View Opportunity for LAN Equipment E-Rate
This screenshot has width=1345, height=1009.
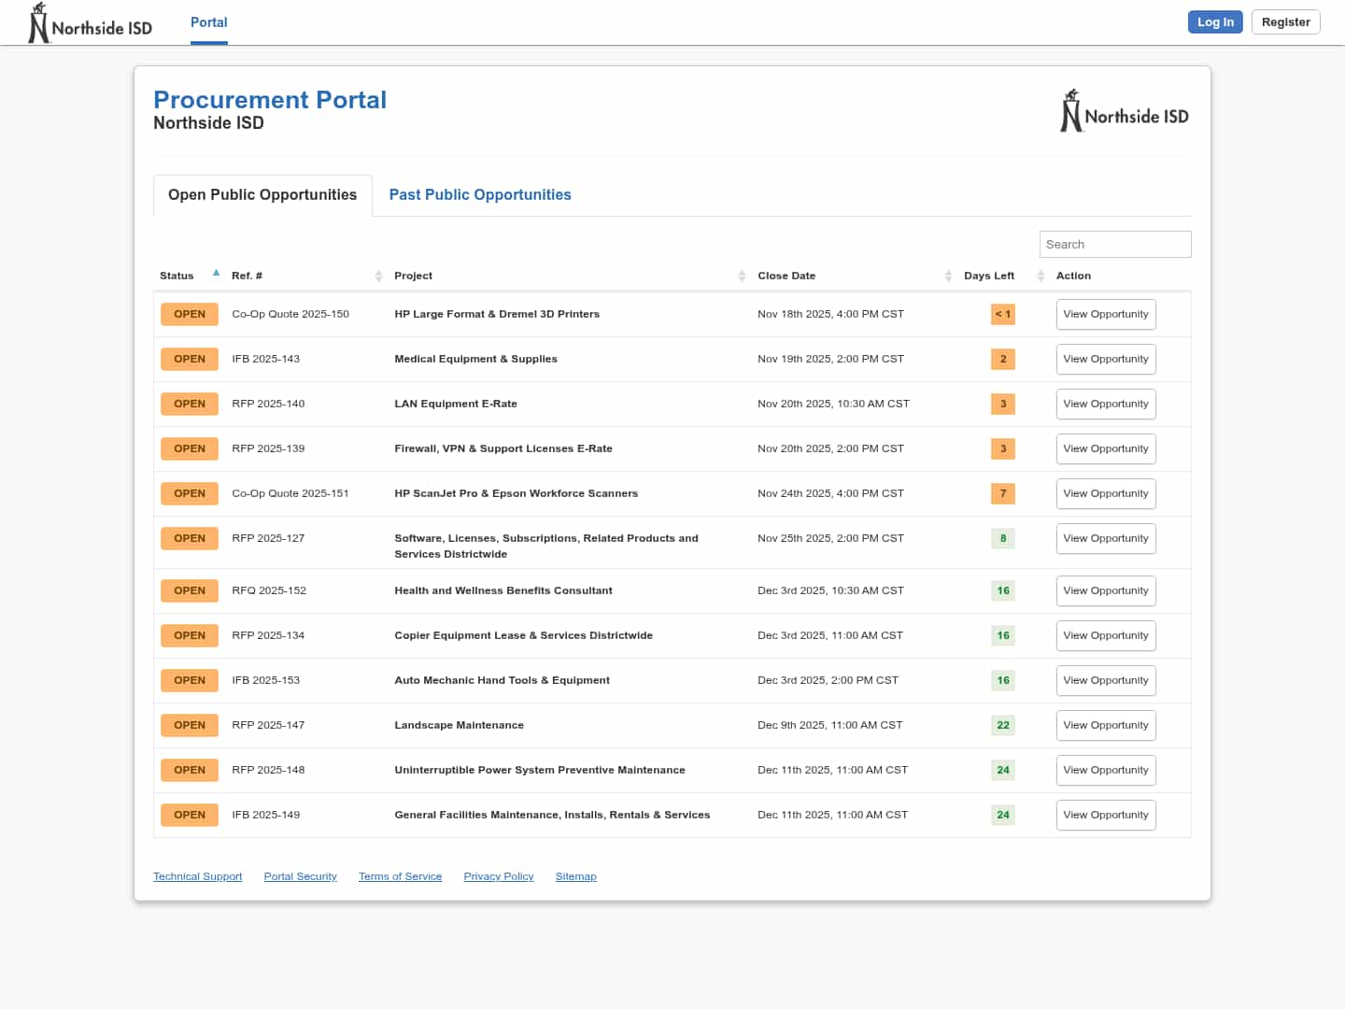[x=1106, y=404]
